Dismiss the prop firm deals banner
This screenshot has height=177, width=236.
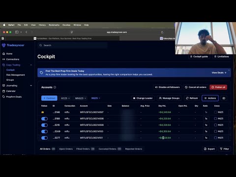[229, 70]
